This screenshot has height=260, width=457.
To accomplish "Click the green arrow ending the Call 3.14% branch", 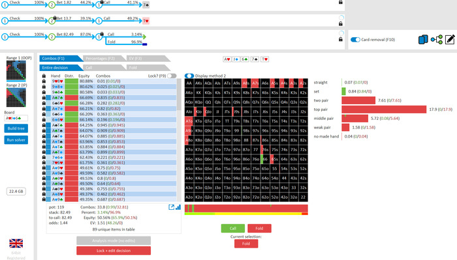I will (144, 36).
